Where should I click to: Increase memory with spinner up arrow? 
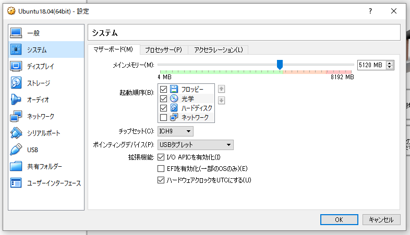click(390, 63)
